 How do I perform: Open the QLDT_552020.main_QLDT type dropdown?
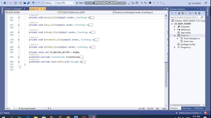86,12
